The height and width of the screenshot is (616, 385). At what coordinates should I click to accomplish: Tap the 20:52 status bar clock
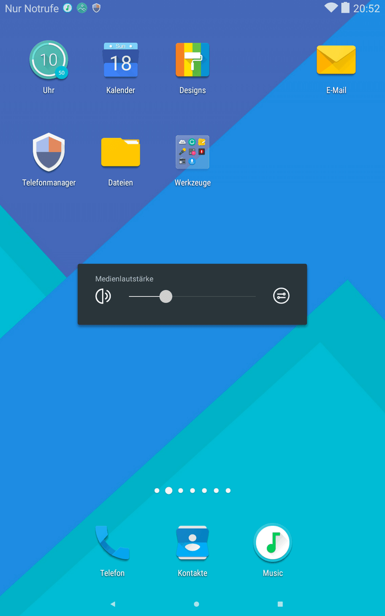click(367, 8)
